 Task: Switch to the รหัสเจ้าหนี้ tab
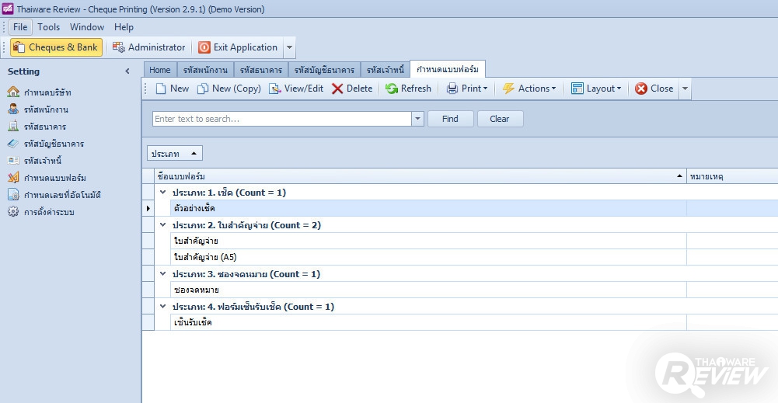[386, 70]
